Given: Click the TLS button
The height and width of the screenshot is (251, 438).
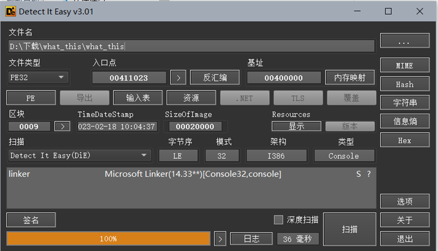Looking at the screenshot, I should (298, 98).
